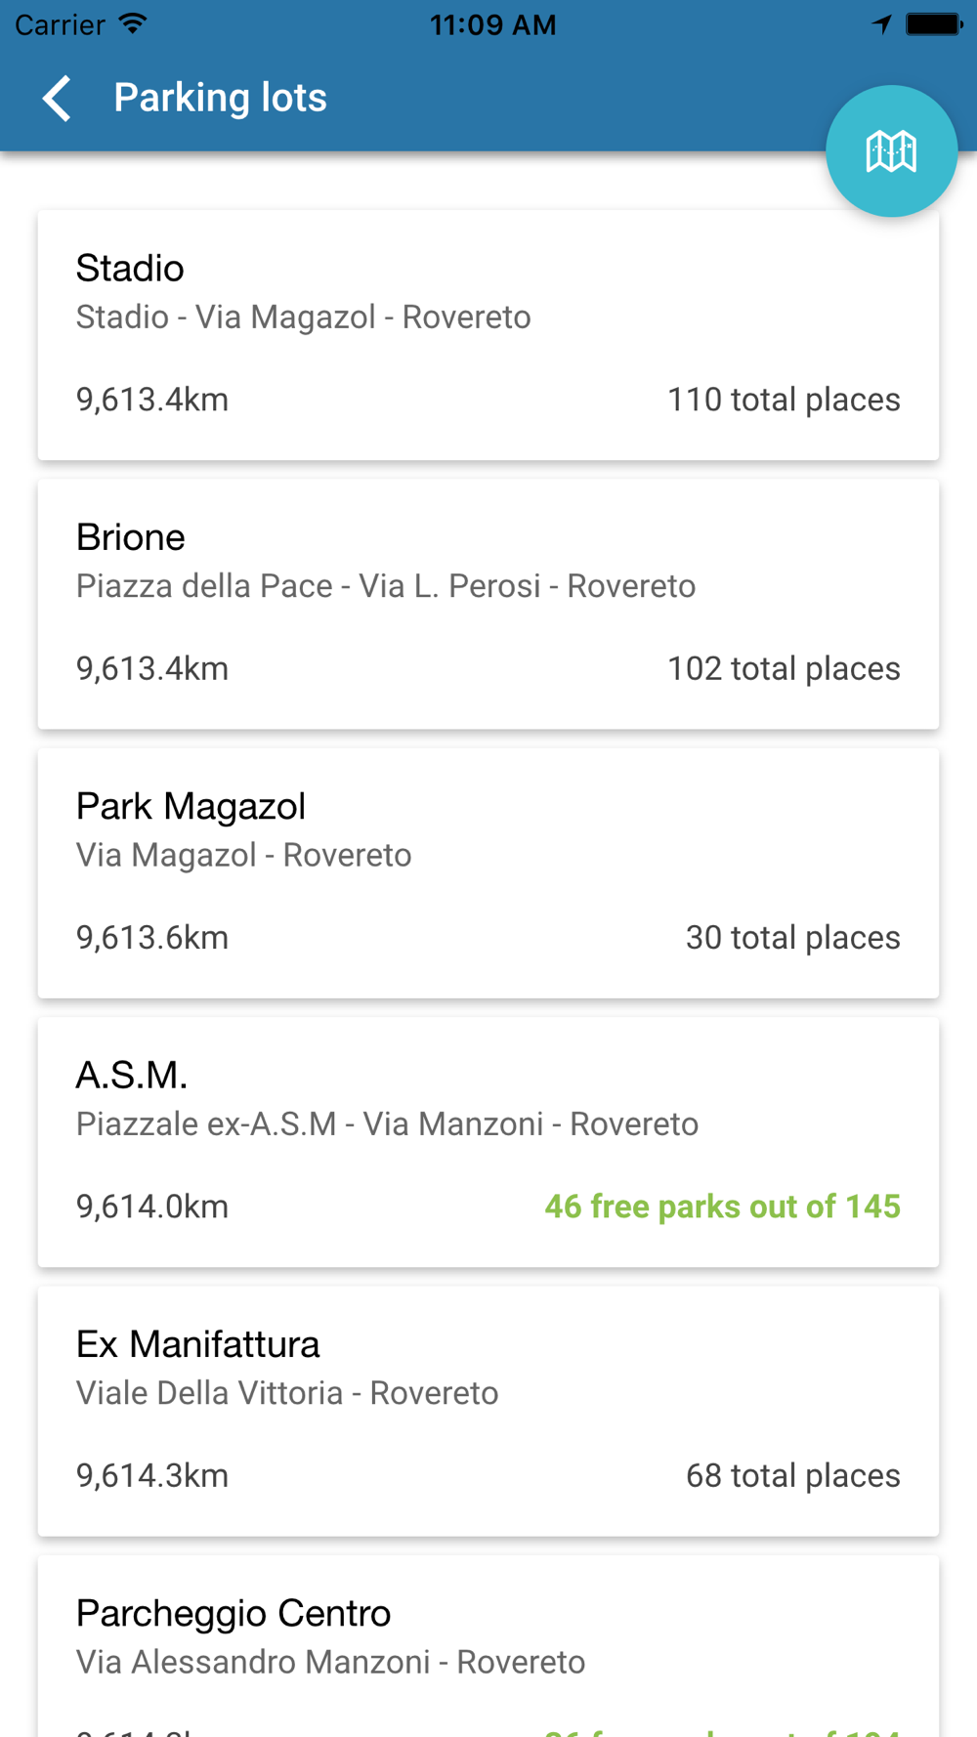Image resolution: width=977 pixels, height=1737 pixels.
Task: Tap "30 total places" label
Action: tap(792, 938)
